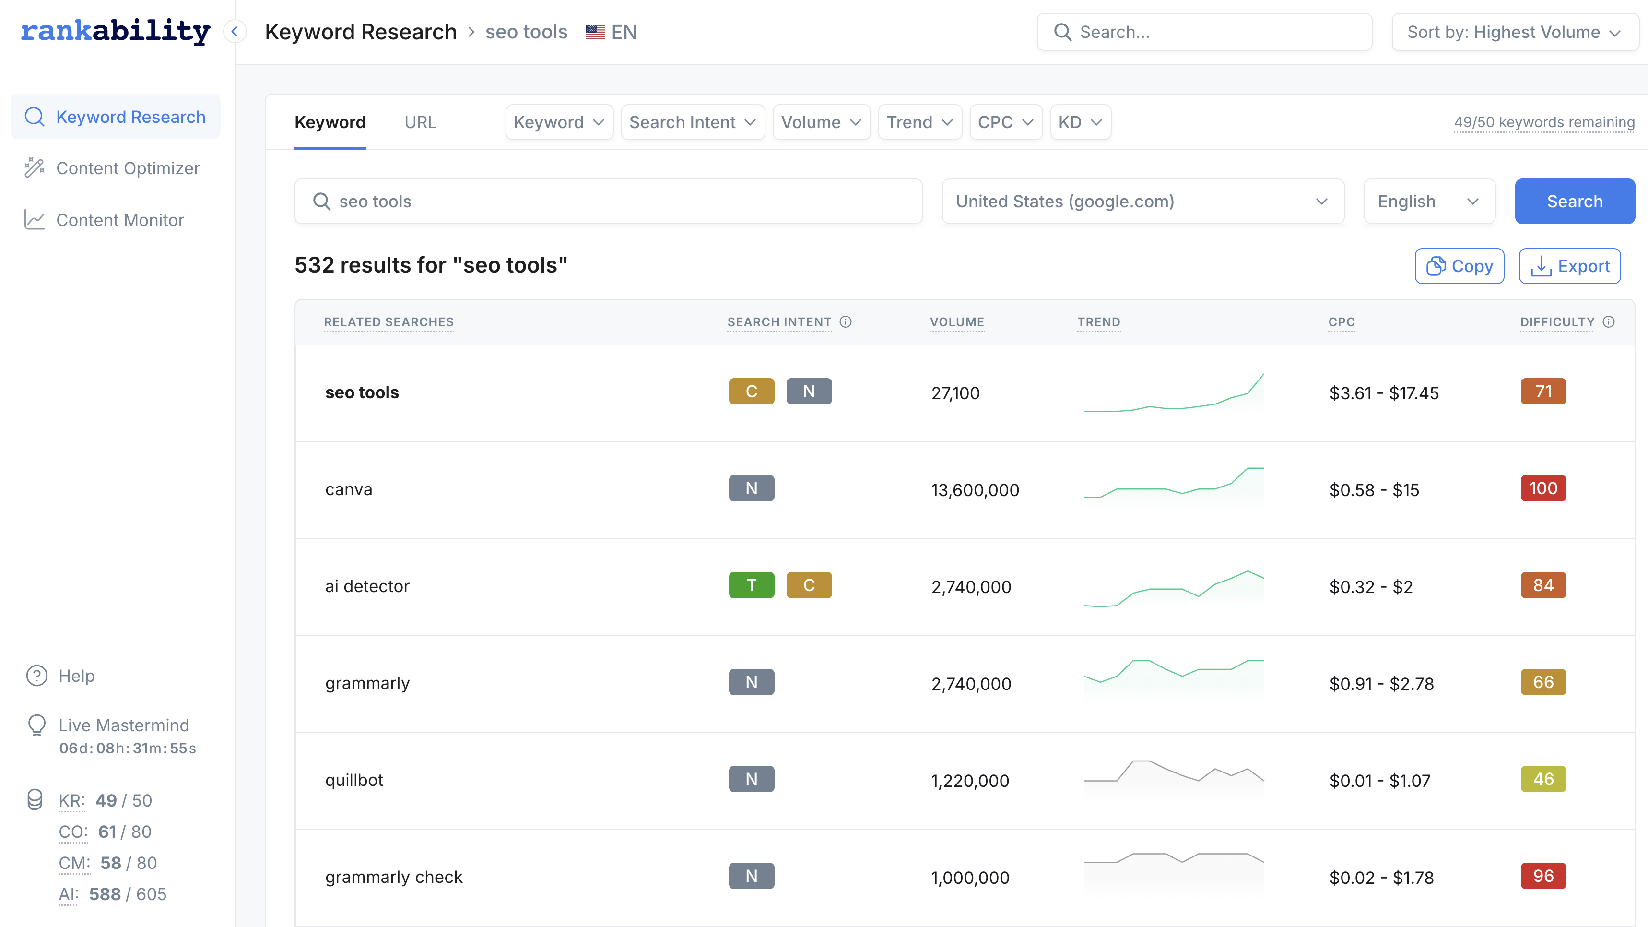Image resolution: width=1648 pixels, height=927 pixels.
Task: Switch to the URL tab
Action: click(x=420, y=122)
